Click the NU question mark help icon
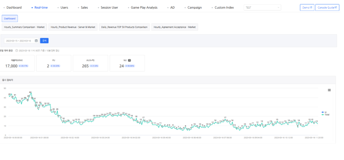344x160 pixels. point(129,60)
